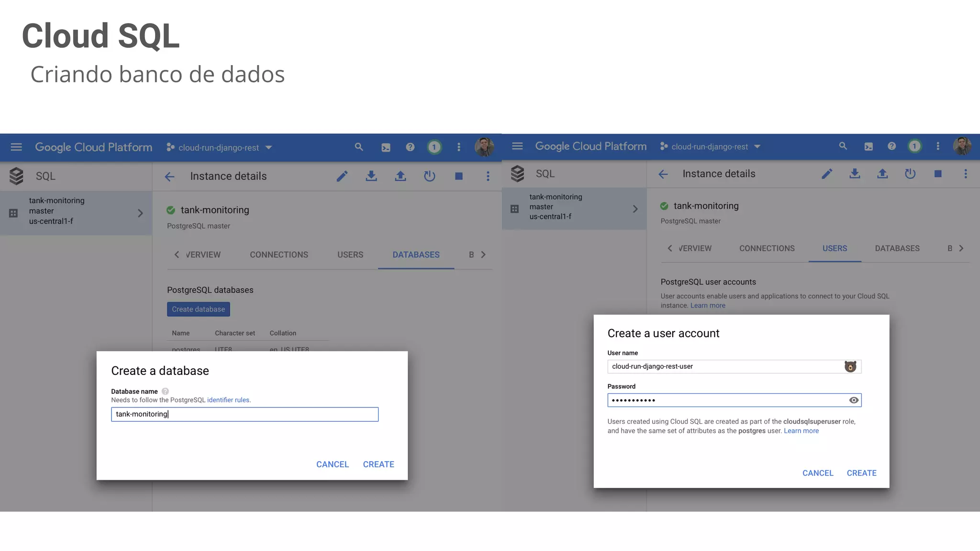The height and width of the screenshot is (551, 980).
Task: Show notifications badge in right console
Action: coord(914,146)
